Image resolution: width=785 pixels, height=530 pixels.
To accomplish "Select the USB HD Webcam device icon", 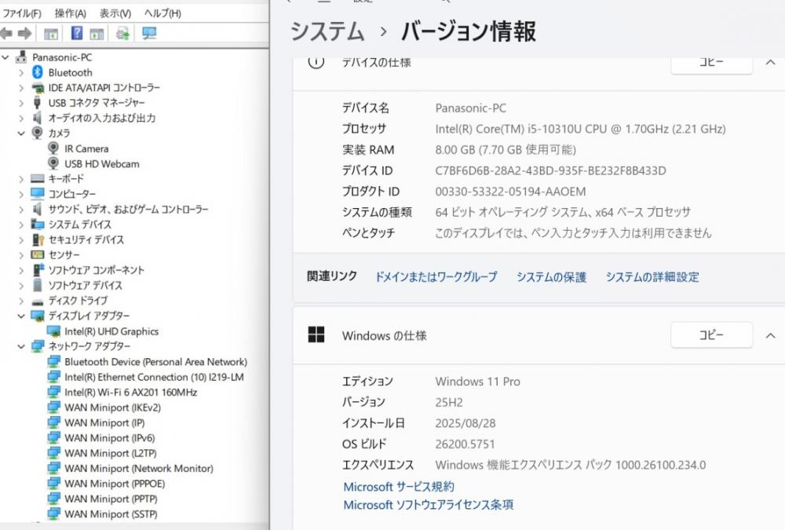I will pos(53,163).
